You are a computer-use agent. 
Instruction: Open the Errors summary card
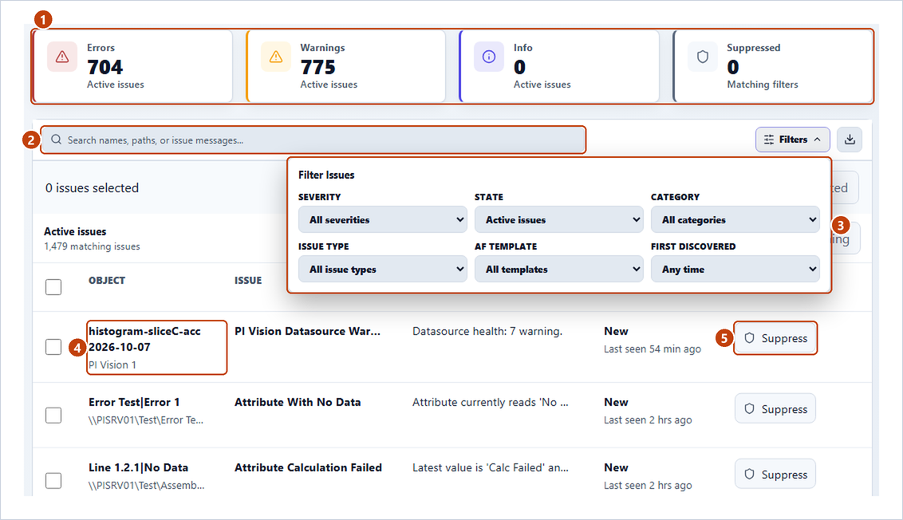click(132, 66)
